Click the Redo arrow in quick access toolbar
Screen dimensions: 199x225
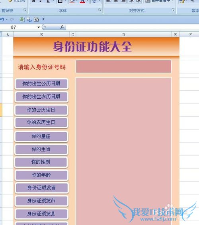[x=12, y=20]
